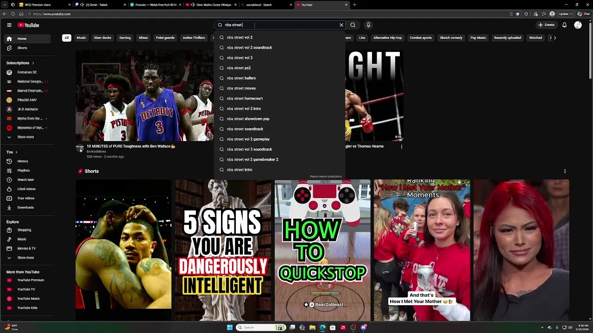Switch to the Twitch browser tab

pyautogui.click(x=100, y=5)
